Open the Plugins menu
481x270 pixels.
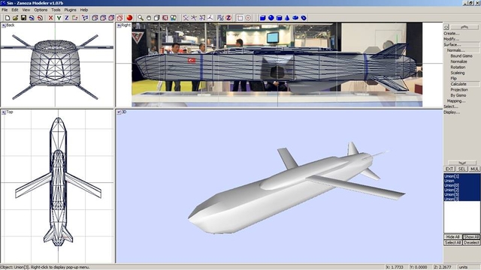[x=70, y=10]
